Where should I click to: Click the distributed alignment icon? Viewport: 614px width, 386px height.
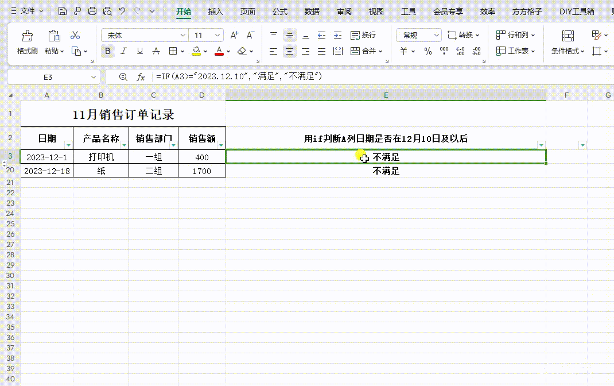point(337,51)
